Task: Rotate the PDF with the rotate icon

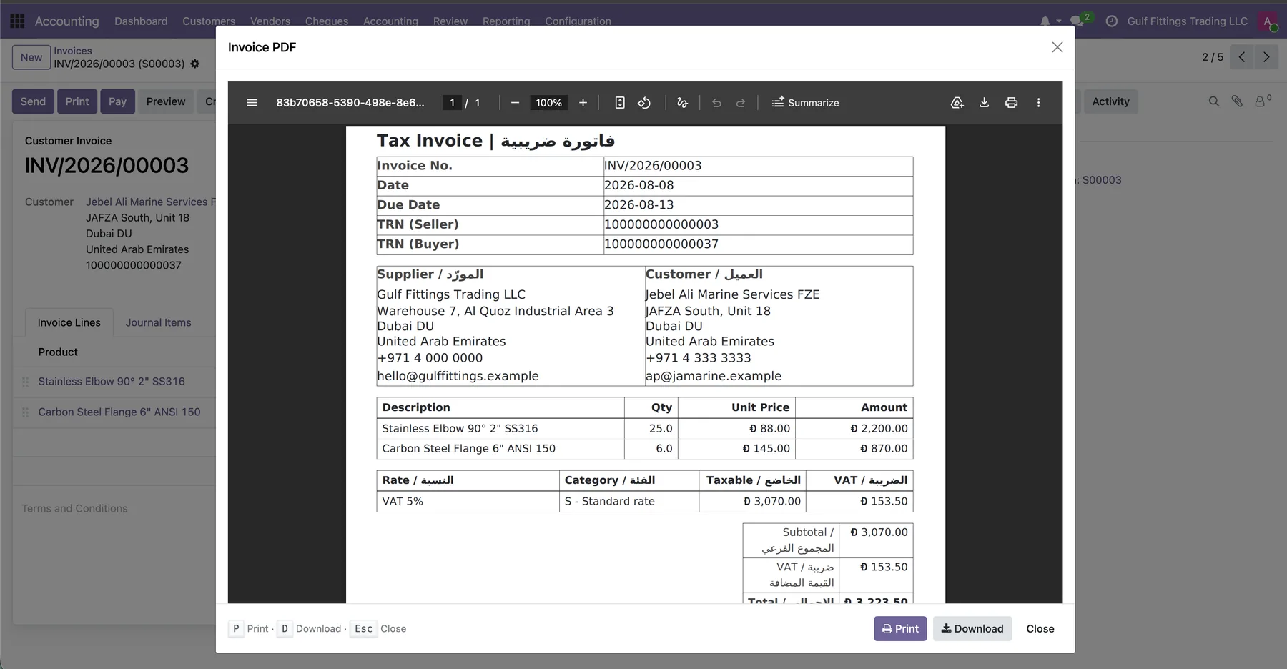Action: pyautogui.click(x=644, y=103)
